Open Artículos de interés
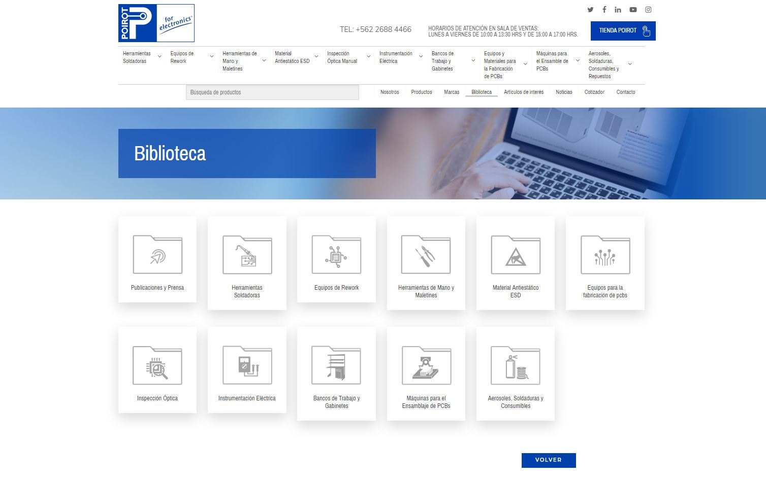 point(524,92)
